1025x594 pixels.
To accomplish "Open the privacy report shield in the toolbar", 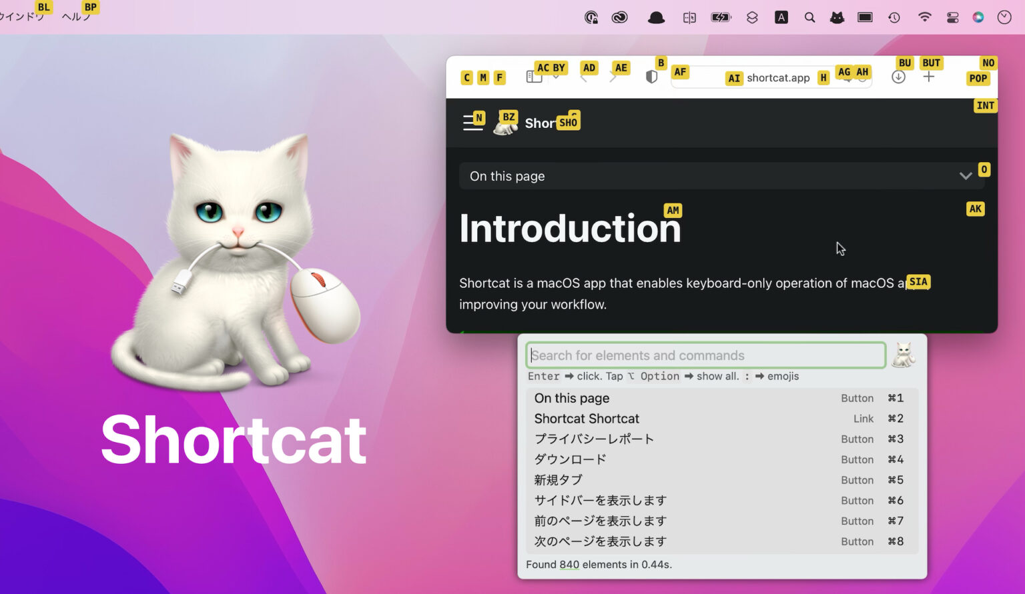I will (x=651, y=76).
